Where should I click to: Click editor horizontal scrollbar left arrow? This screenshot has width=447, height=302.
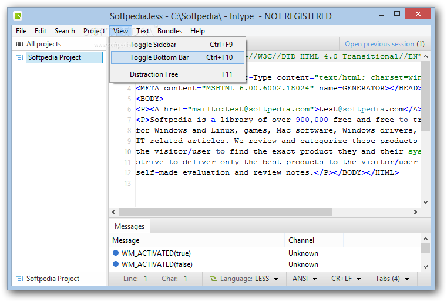pyautogui.click(x=114, y=212)
